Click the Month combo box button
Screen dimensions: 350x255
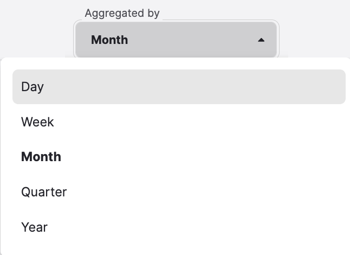point(177,40)
